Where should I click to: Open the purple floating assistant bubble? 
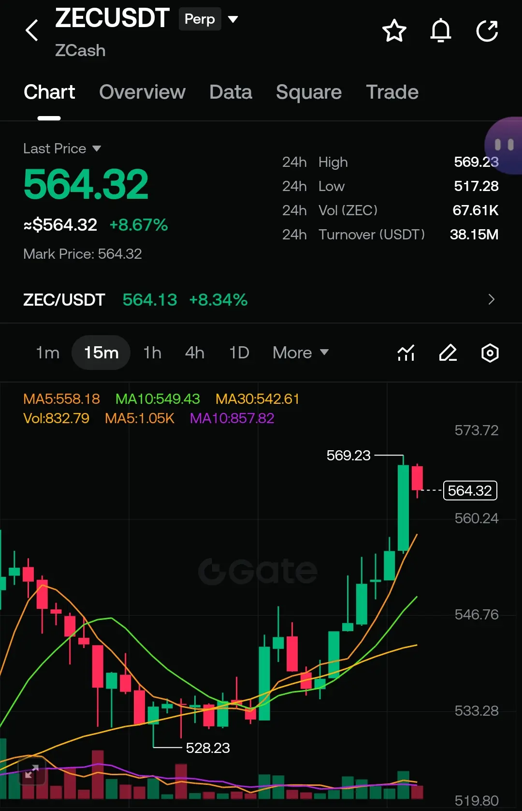pos(504,145)
